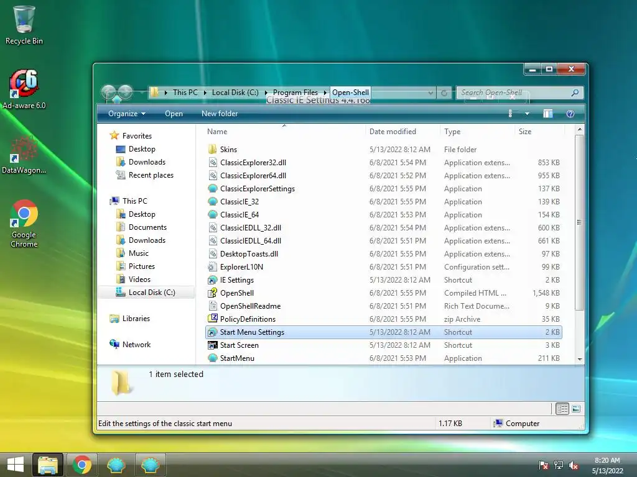Open the Help question mark icon
The height and width of the screenshot is (477, 637).
pyautogui.click(x=570, y=114)
